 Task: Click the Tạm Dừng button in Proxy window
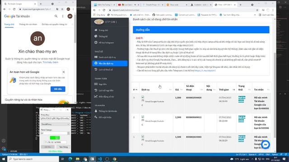point(63,147)
